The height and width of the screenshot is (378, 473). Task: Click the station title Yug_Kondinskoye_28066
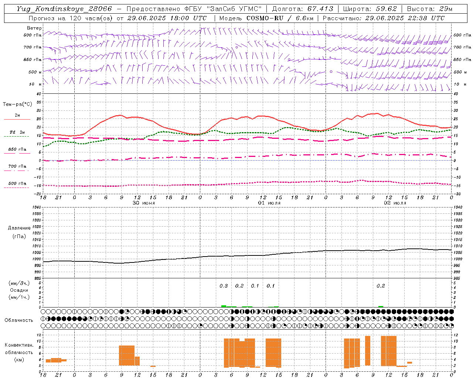64,9
